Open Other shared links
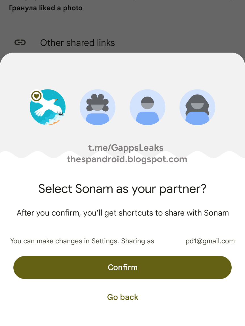The width and height of the screenshot is (245, 326). coord(77,43)
